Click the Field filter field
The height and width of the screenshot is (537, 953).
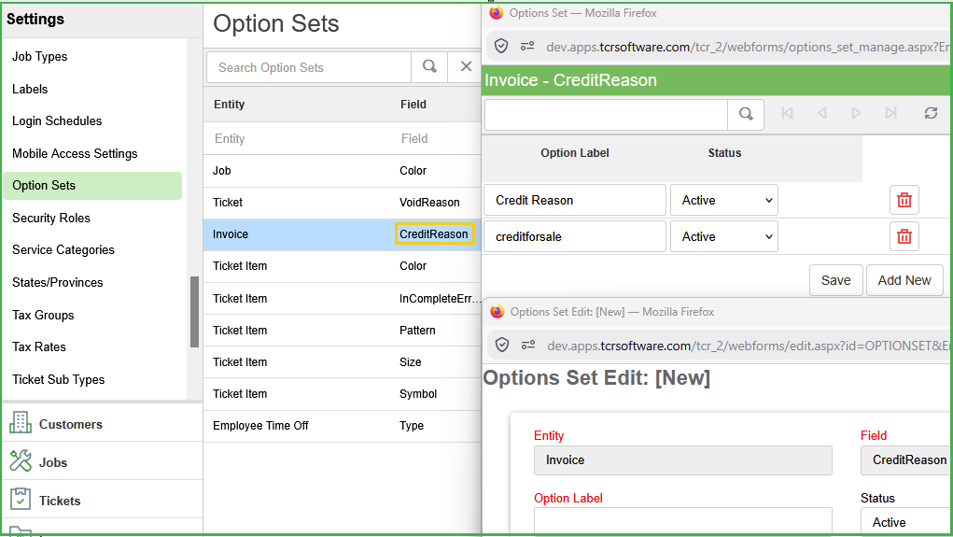point(438,138)
